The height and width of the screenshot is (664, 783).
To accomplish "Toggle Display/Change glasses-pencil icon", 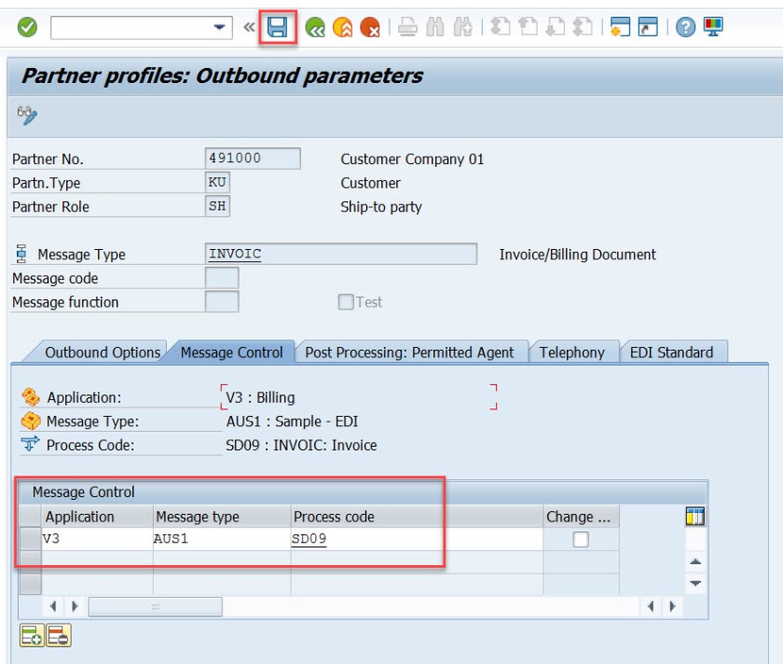I will click(x=27, y=116).
